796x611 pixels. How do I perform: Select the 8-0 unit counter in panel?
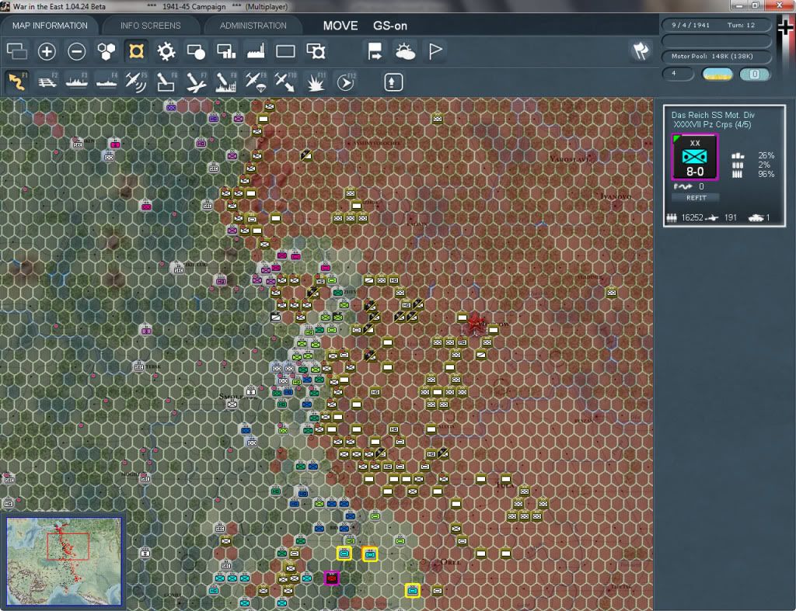(695, 157)
